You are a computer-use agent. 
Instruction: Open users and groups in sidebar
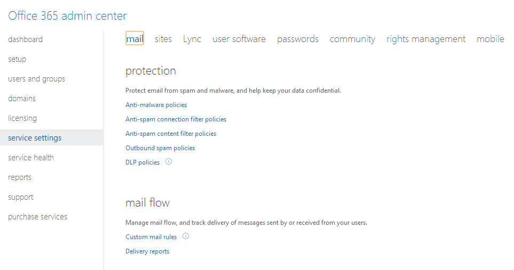pyautogui.click(x=37, y=79)
